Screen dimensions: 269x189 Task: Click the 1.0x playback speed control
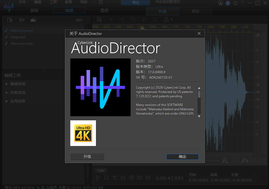click(x=101, y=170)
